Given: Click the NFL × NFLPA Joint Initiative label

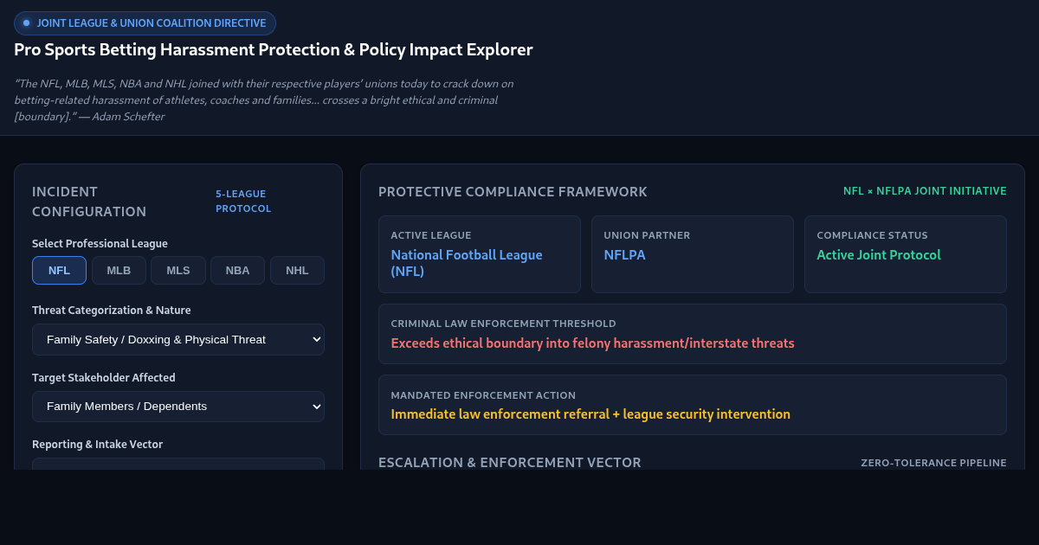Looking at the screenshot, I should click(925, 191).
